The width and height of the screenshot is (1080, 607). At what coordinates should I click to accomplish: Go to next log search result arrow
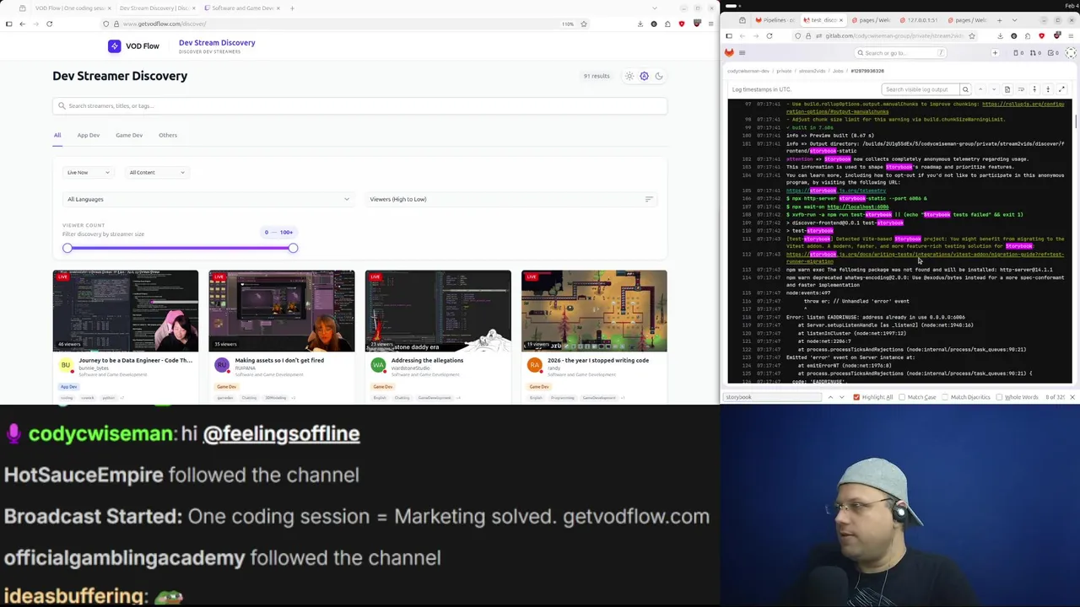coord(993,89)
